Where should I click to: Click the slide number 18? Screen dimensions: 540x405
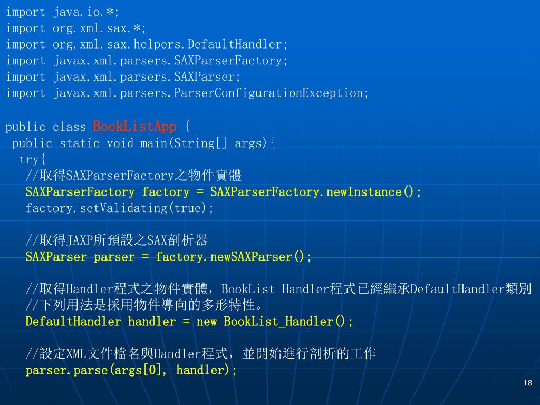pos(527,383)
